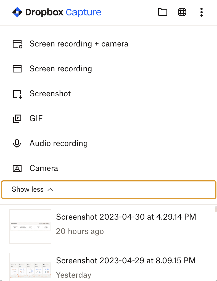Click the Screen recording + camera icon

[x=17, y=44]
